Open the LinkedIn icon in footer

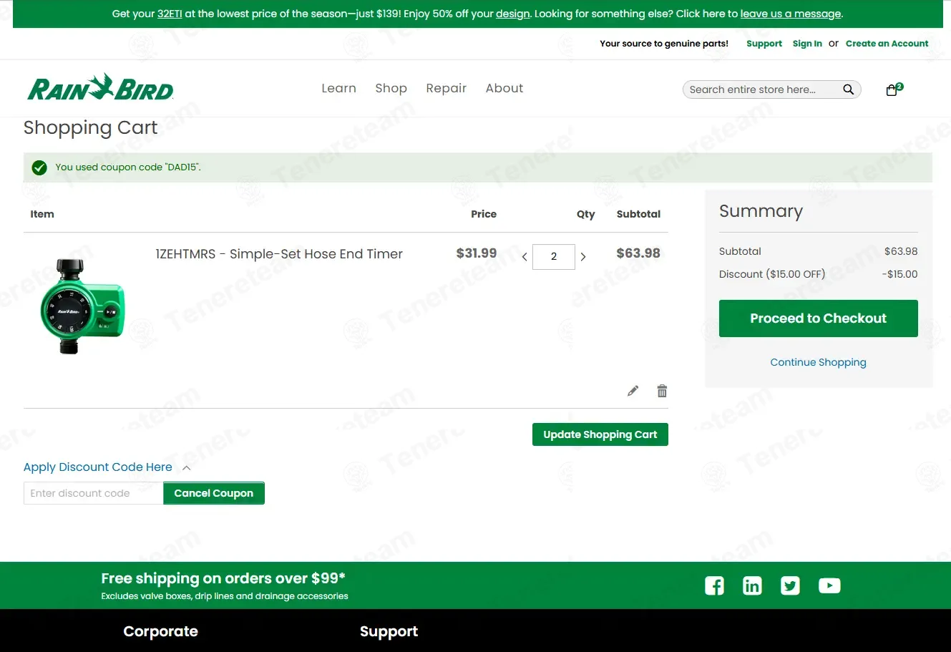click(x=752, y=585)
